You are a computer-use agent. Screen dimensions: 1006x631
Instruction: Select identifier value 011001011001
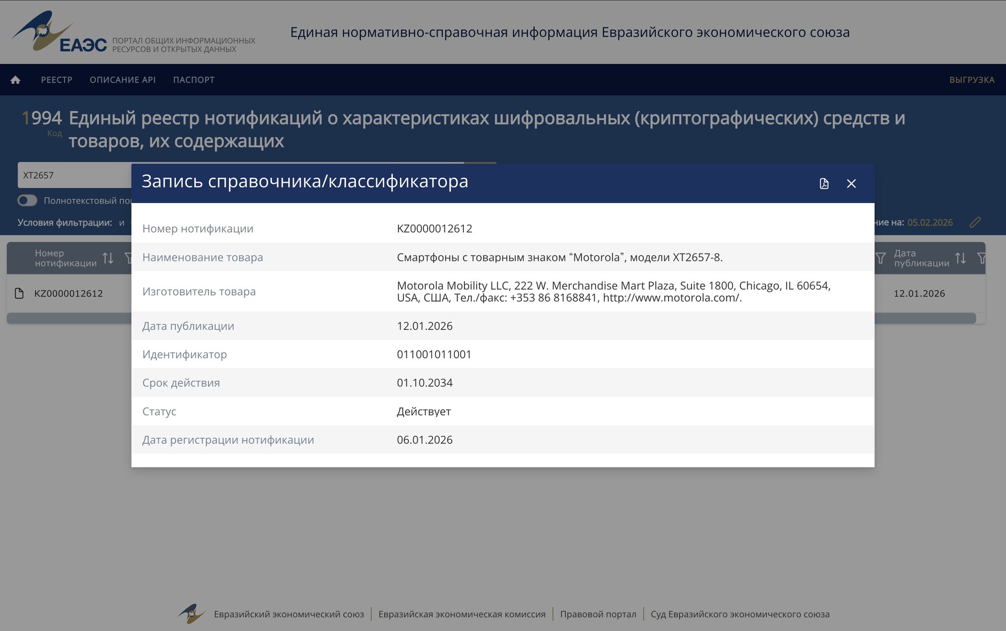(434, 354)
